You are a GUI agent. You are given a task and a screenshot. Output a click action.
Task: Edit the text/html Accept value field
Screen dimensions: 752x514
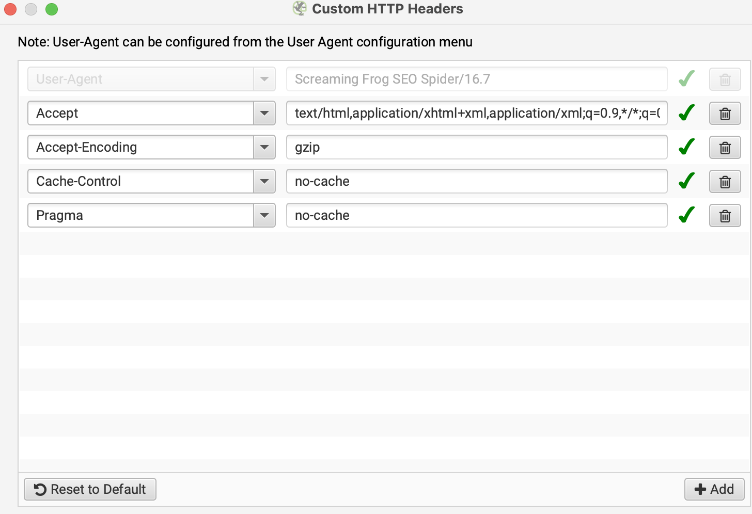coord(477,113)
